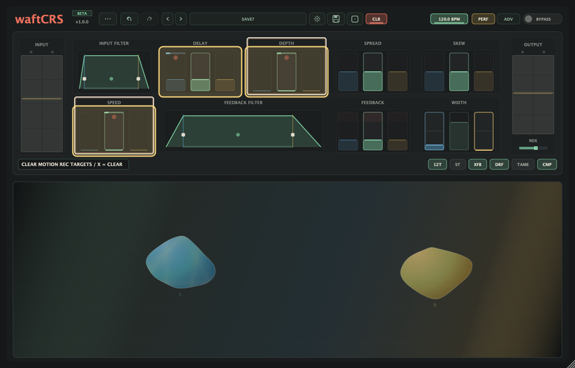Image resolution: width=575 pixels, height=368 pixels.
Task: Click the Feedback Filter right cutoff handle
Action: pyautogui.click(x=293, y=135)
